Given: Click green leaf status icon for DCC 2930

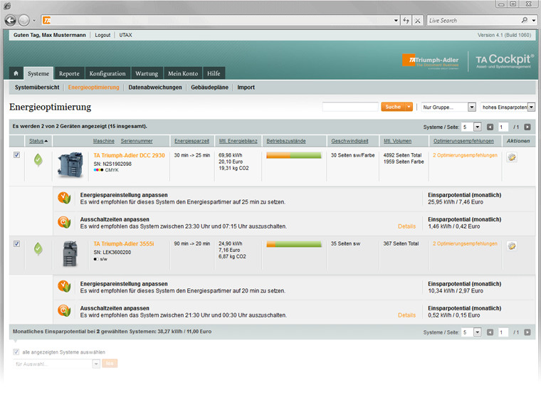Looking at the screenshot, I should [38, 159].
